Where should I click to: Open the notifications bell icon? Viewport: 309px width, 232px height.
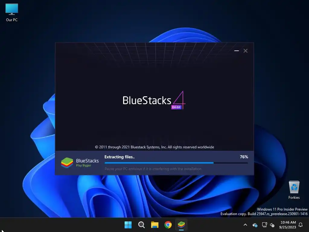(x=301, y=225)
